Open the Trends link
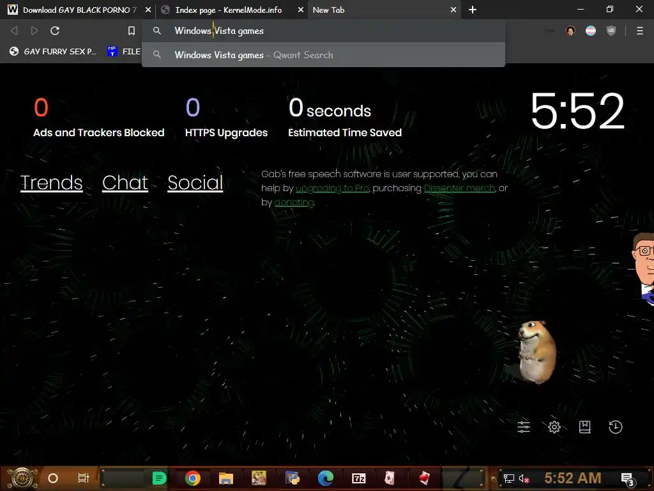Screen dimensions: 654x491 [51, 182]
